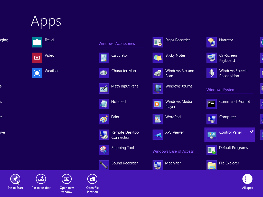Open the Default Programs icon
Screen dimensions: 263x197
[212, 150]
